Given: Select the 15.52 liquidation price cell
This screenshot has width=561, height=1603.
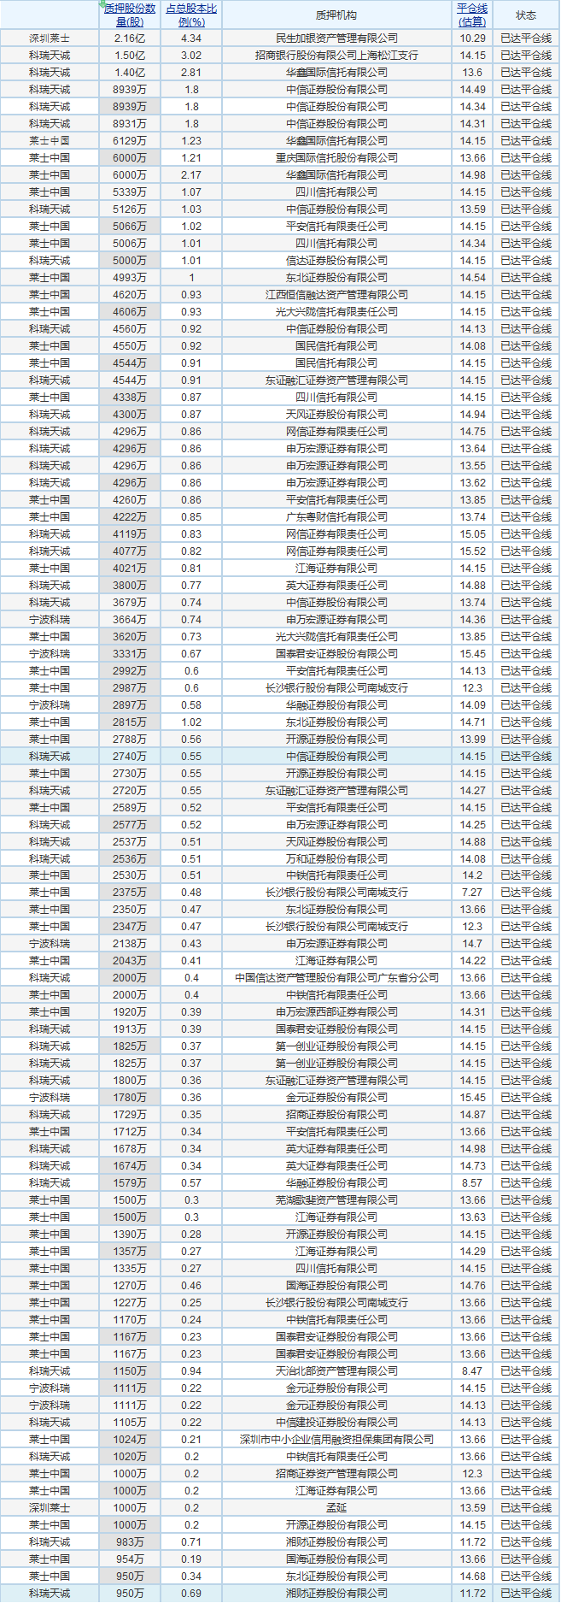Looking at the screenshot, I should click(472, 551).
